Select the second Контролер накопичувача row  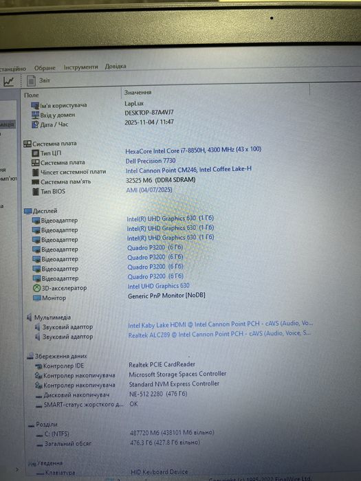79,385
